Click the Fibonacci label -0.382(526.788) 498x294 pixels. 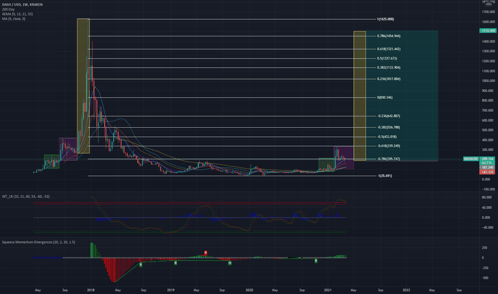tap(388, 127)
